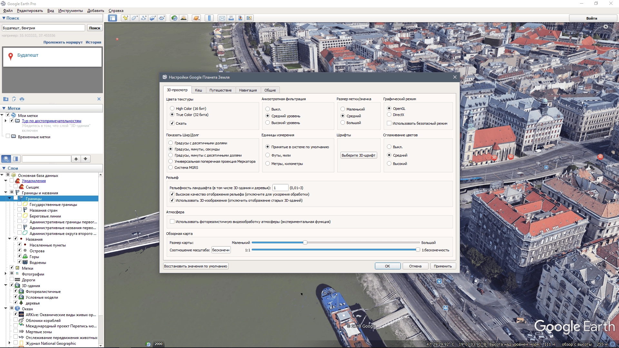This screenshot has width=619, height=348.
Task: Add search result to My Places icon
Action: 6,99
